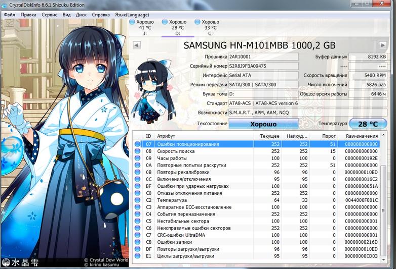Click the Прошивка field 2AR10001
The width and height of the screenshot is (396, 269).
[x=263, y=57]
